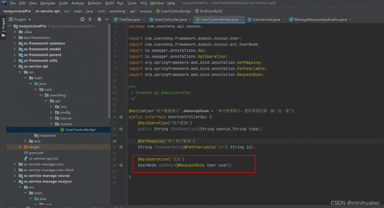Hide the Project tool window with minus icon
Viewport: 384px width, 208px height.
click(x=107, y=19)
